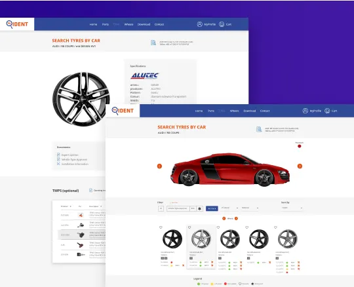Expand the Colour filter dropdown
Image resolution: width=354 pixels, height=287 pixels.
click(229, 208)
